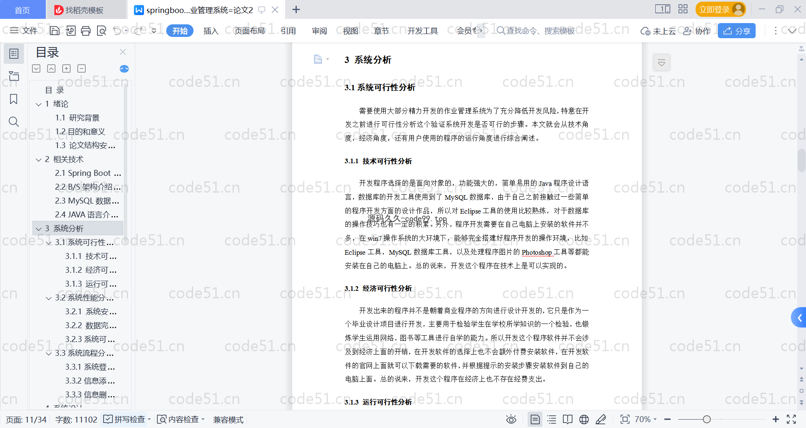
Task: Open the outline panel sidebar icon
Action: [14, 54]
